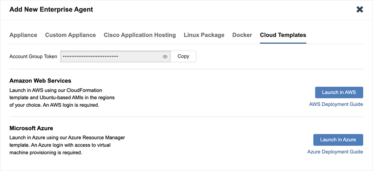Select the Cloud Templates tab
The height and width of the screenshot is (171, 373).
283,35
